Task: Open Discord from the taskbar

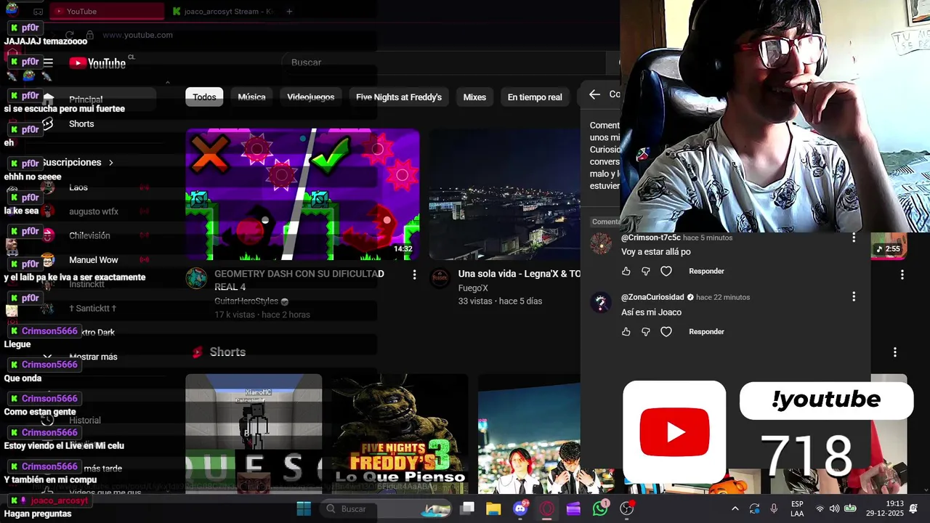Action: pyautogui.click(x=520, y=508)
